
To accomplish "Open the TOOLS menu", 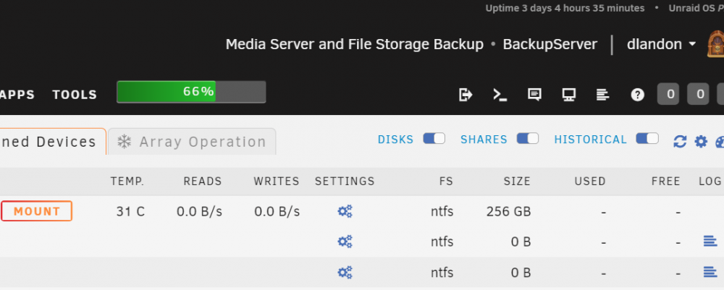I will coord(75,95).
